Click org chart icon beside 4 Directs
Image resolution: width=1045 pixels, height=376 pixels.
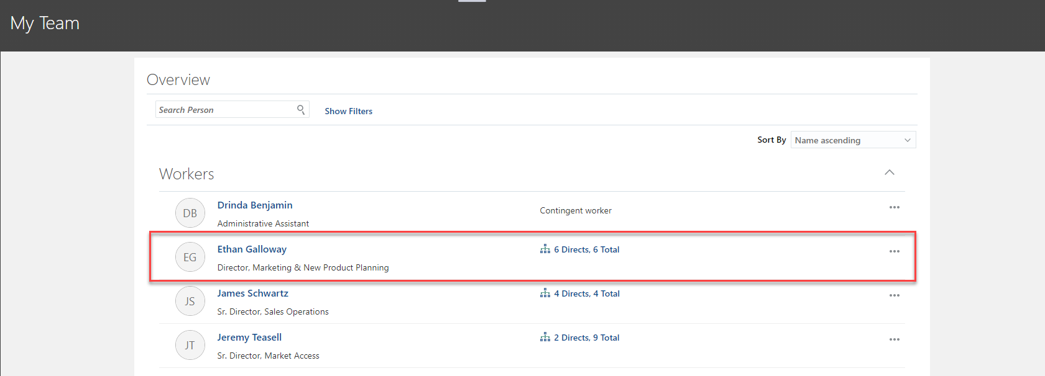pyautogui.click(x=545, y=293)
